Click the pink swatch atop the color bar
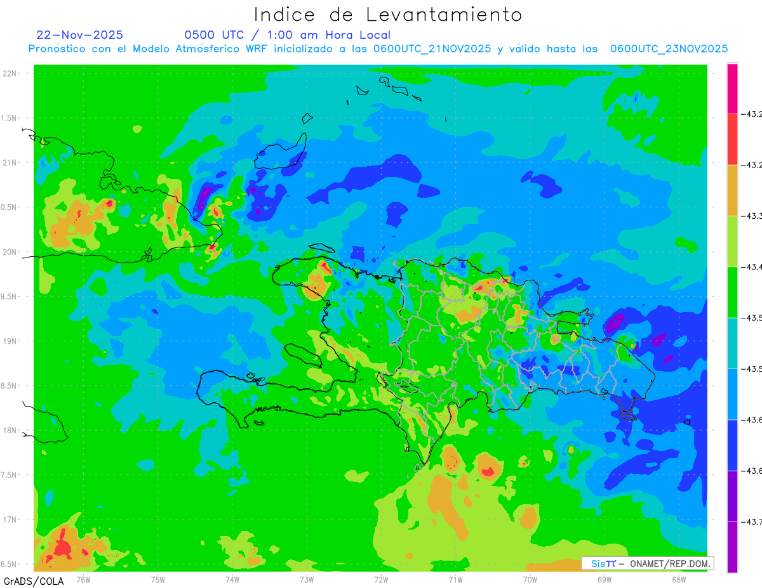 point(732,89)
